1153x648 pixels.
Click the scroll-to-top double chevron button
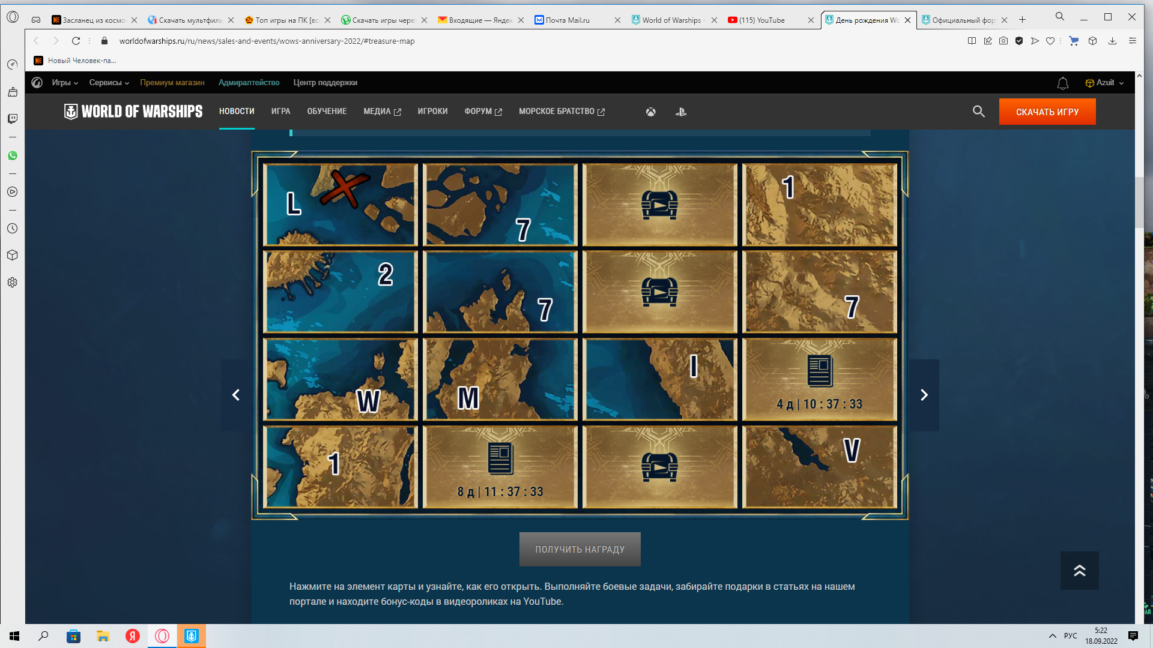[1080, 571]
